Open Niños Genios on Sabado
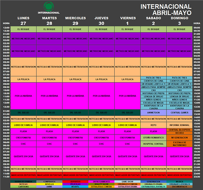Screen dimensions: 203x190 (x=153, y=100)
